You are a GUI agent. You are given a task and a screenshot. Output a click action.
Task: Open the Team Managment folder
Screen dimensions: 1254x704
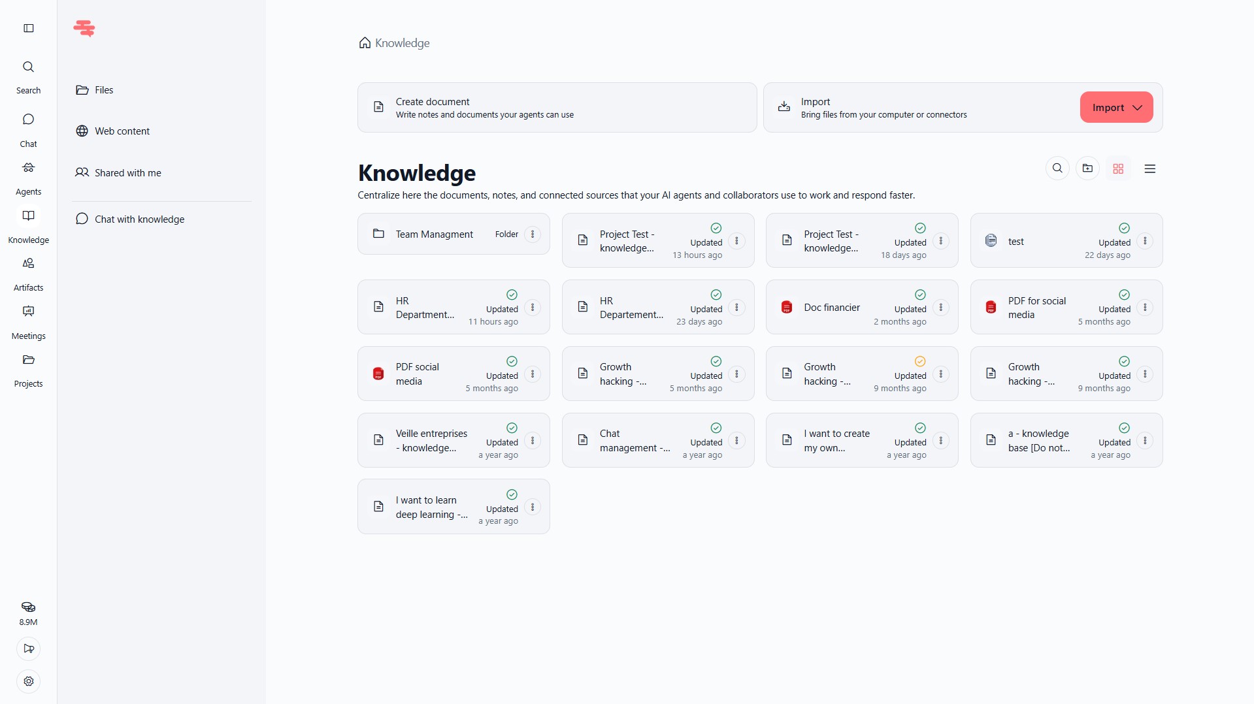(434, 234)
